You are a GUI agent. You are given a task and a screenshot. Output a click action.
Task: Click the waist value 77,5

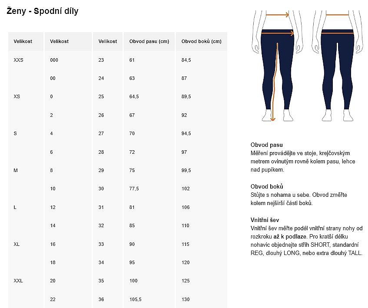134,189
